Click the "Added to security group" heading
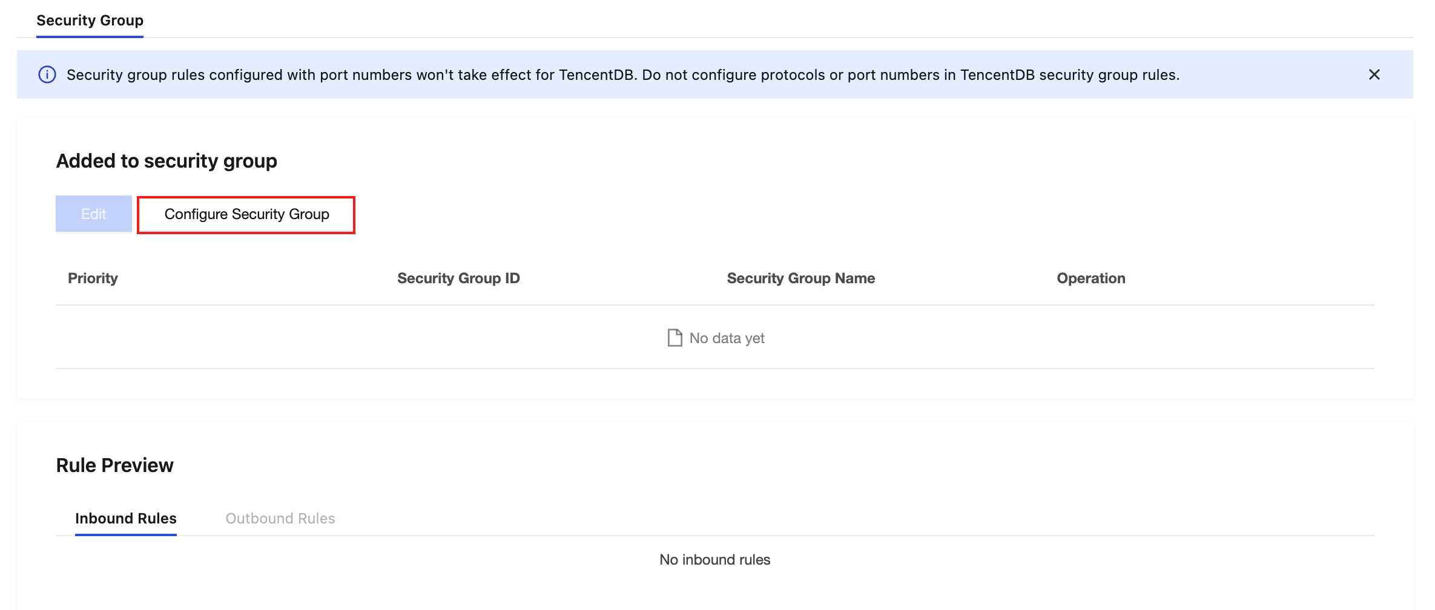The width and height of the screenshot is (1435, 610). [167, 161]
